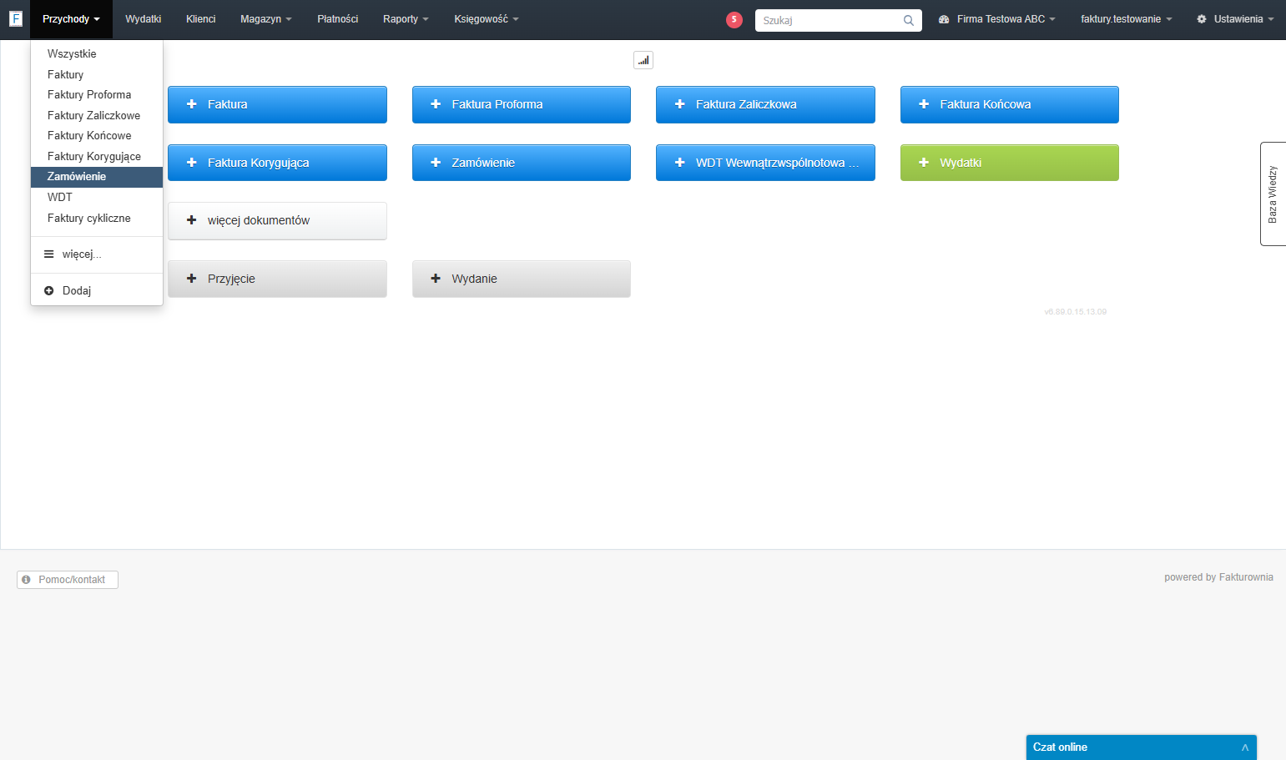Image resolution: width=1286 pixels, height=760 pixels.
Task: Click the green Wydatki add button
Action: pyautogui.click(x=1010, y=163)
